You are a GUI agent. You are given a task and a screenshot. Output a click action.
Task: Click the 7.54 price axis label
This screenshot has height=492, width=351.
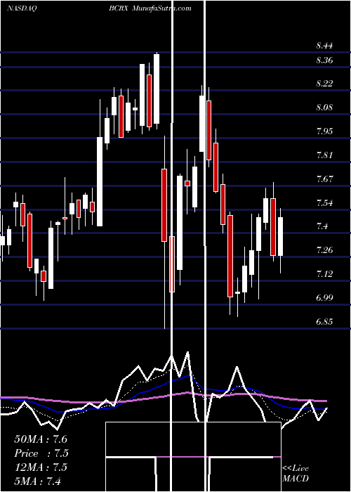coord(324,202)
